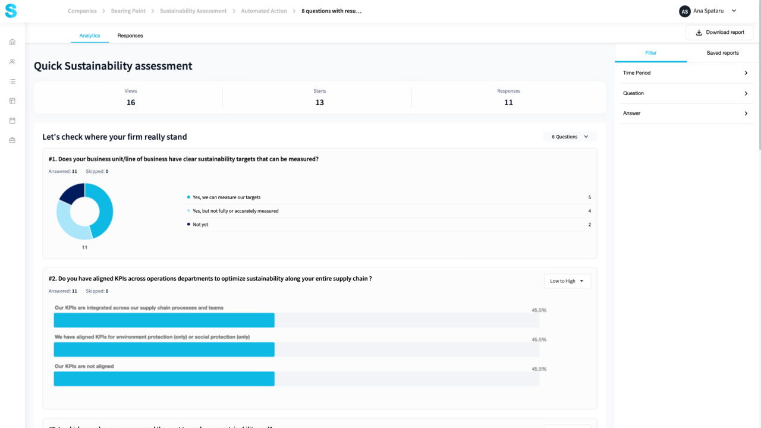Select the list icon in the sidebar

(12, 81)
